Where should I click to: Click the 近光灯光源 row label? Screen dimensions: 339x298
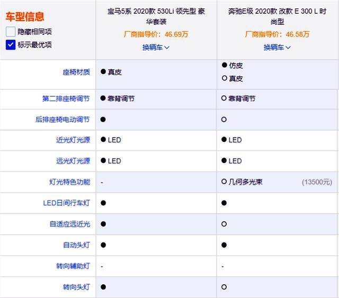(x=73, y=140)
